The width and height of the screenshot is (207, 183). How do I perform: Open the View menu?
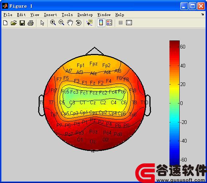pos(35,15)
